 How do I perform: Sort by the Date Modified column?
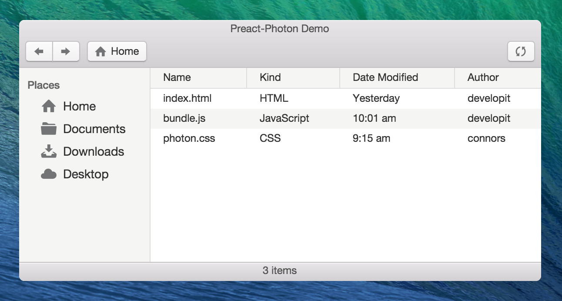385,78
